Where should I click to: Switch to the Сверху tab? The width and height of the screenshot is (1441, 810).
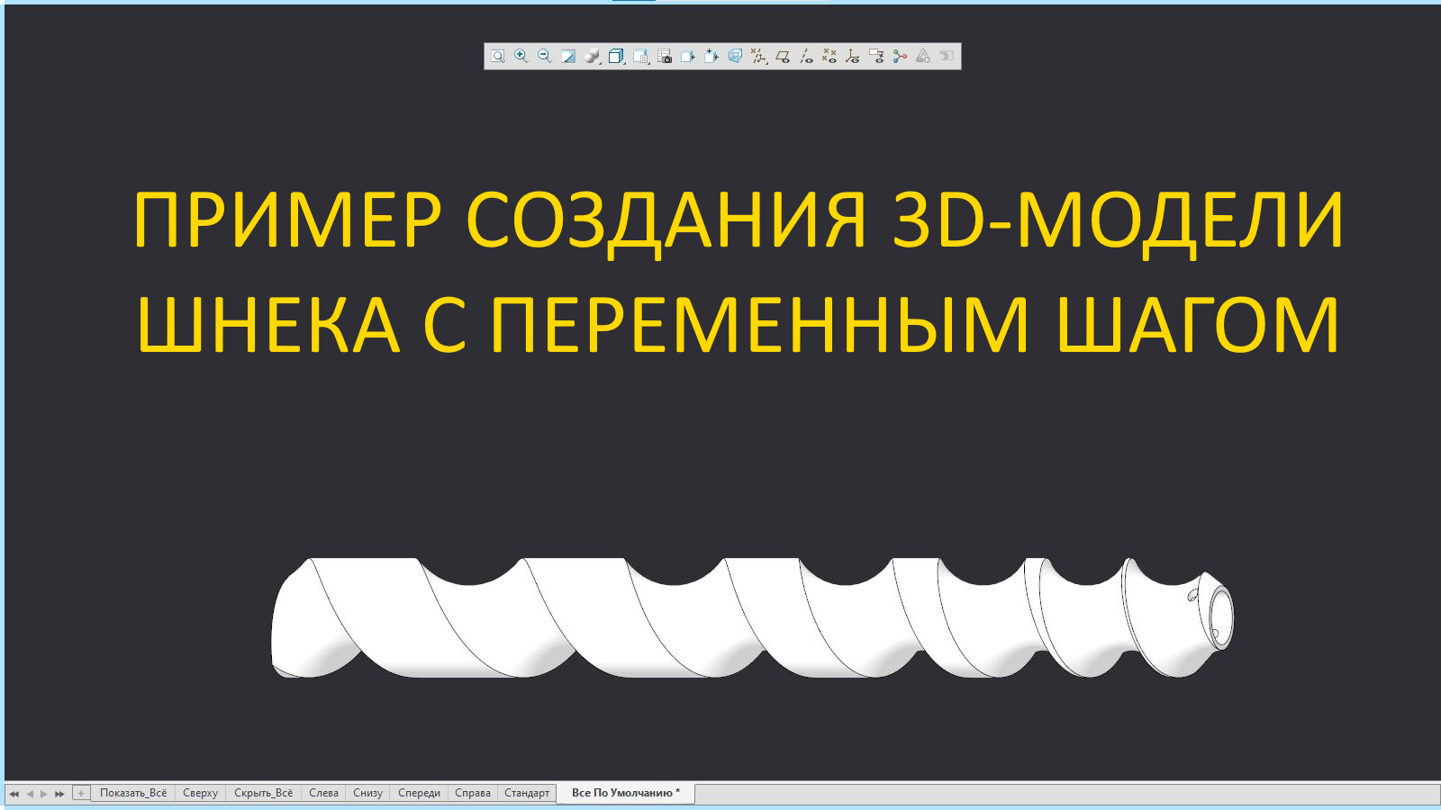[200, 793]
